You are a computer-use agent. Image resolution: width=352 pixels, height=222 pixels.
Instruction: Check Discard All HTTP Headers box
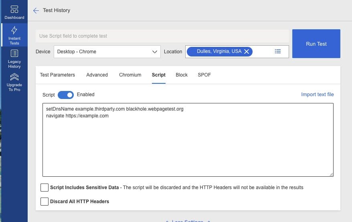(45, 201)
